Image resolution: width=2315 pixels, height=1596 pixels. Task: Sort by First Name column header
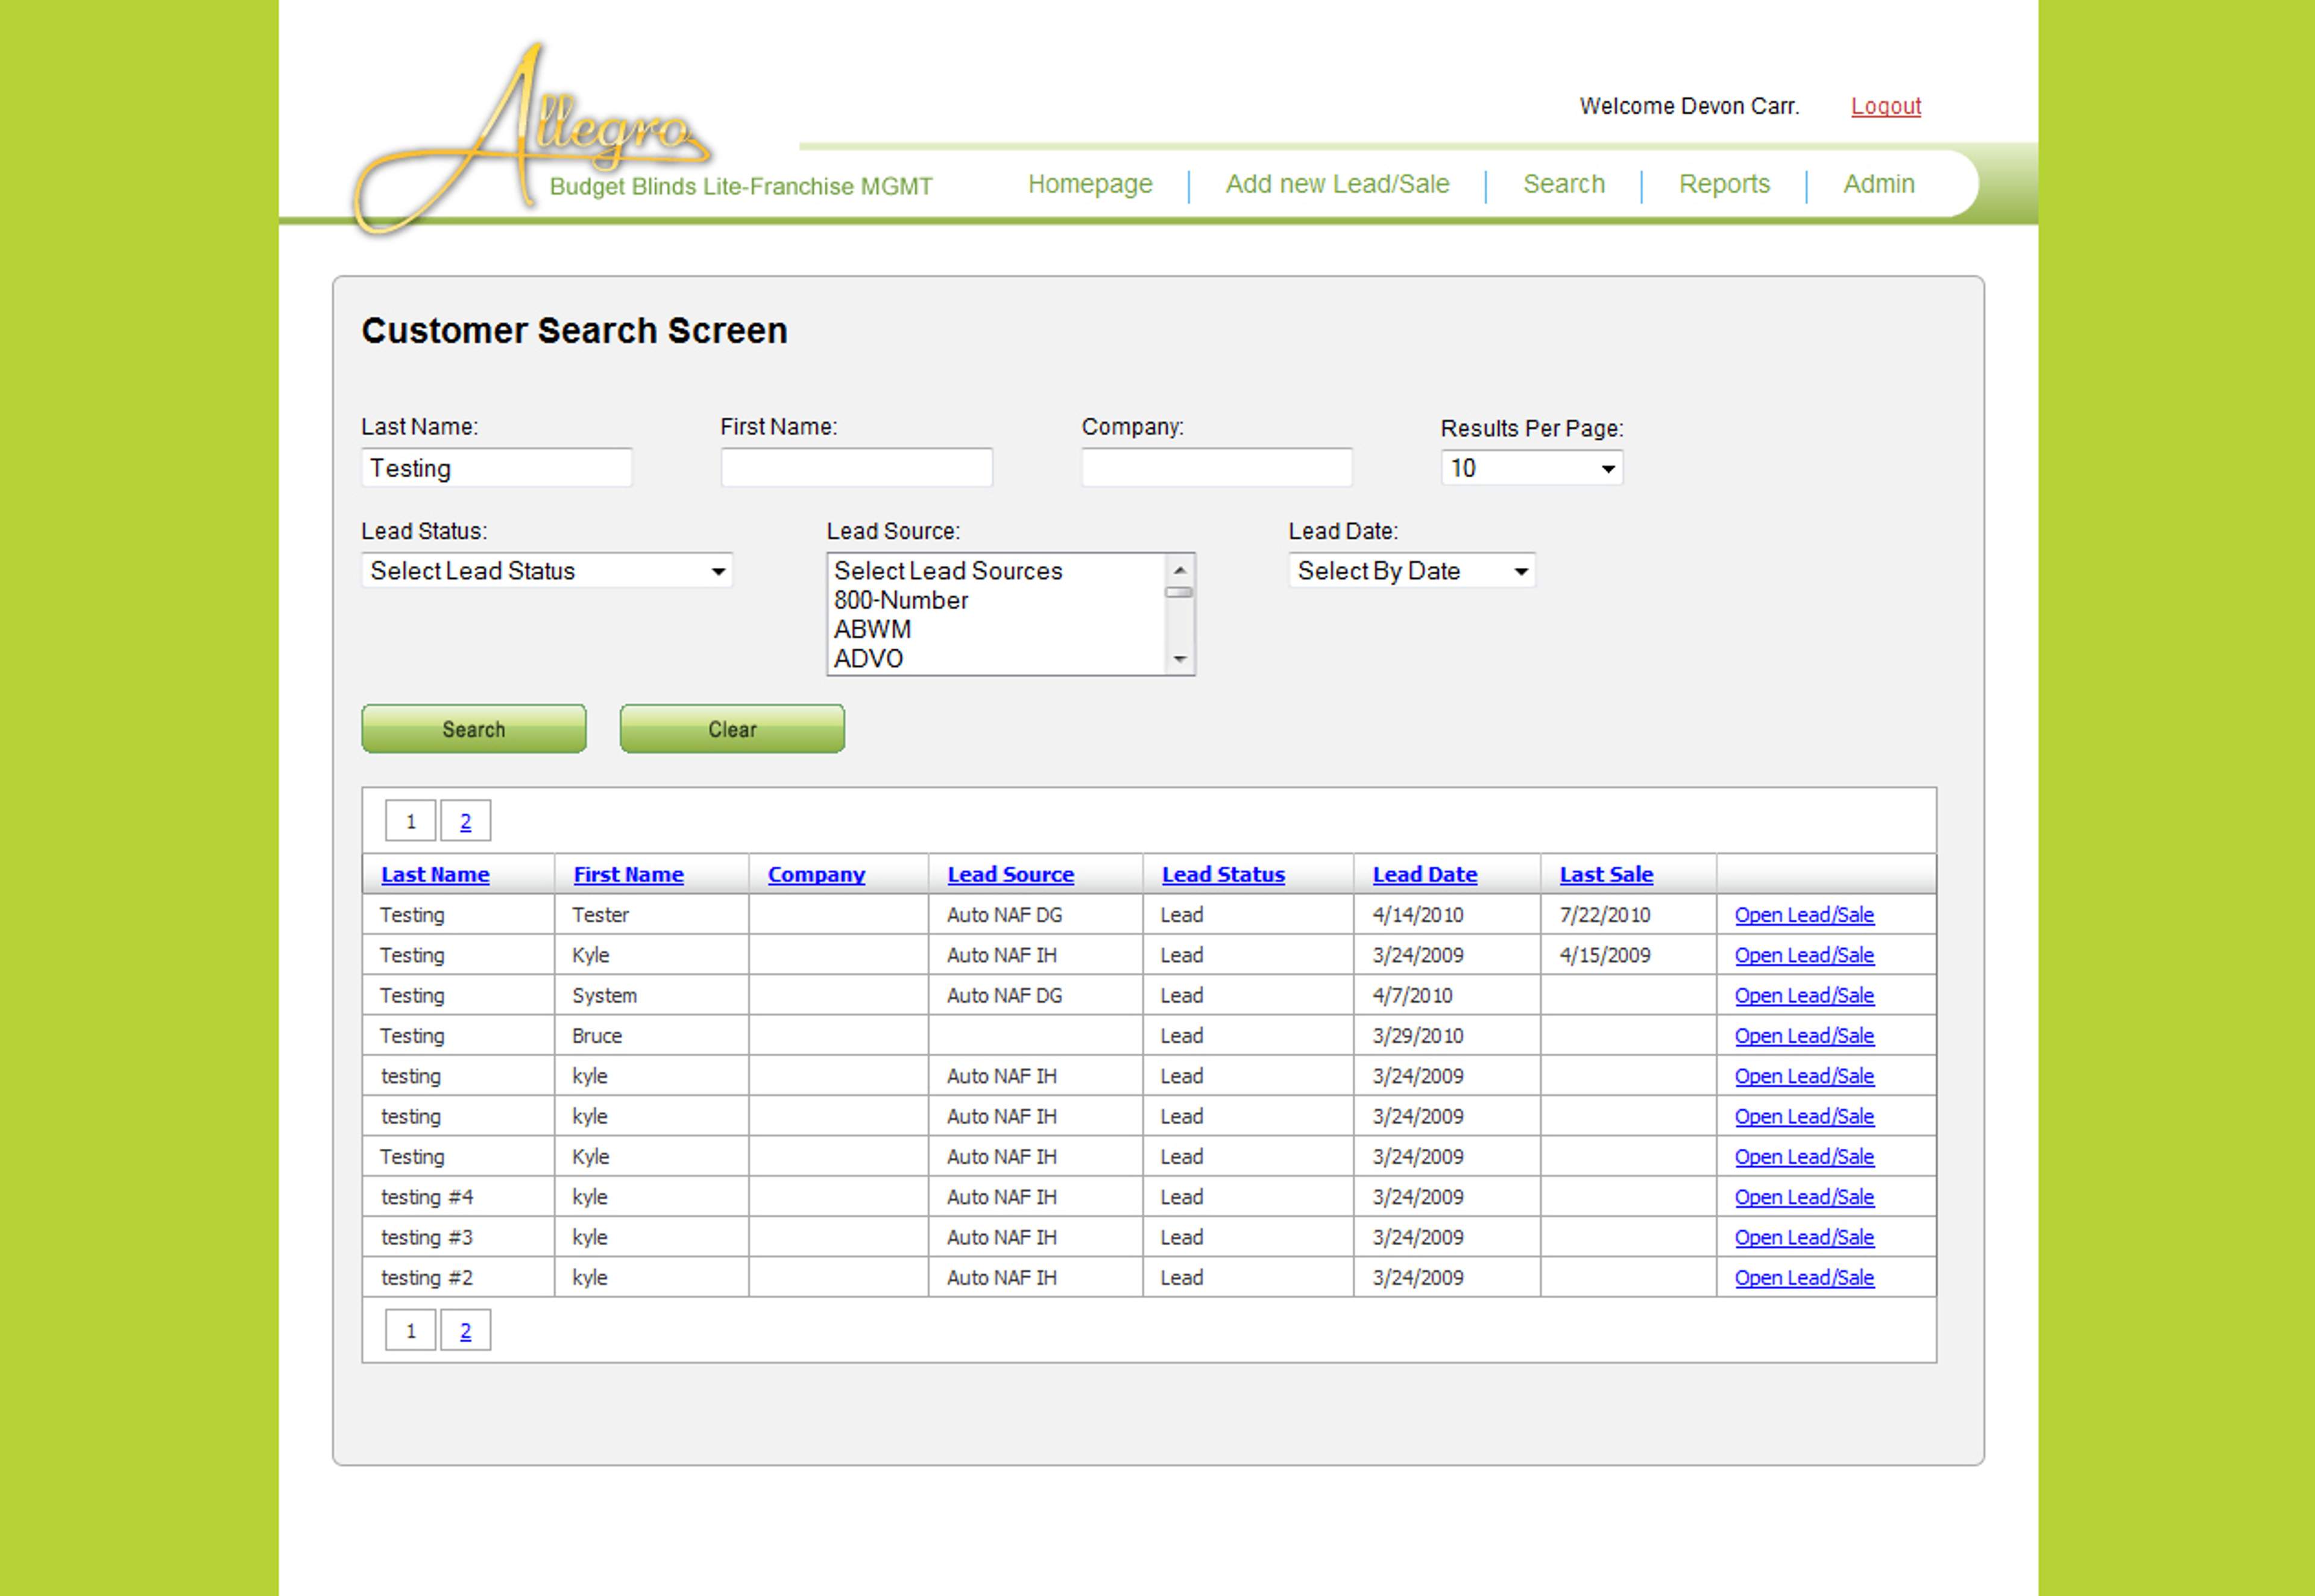tap(628, 875)
